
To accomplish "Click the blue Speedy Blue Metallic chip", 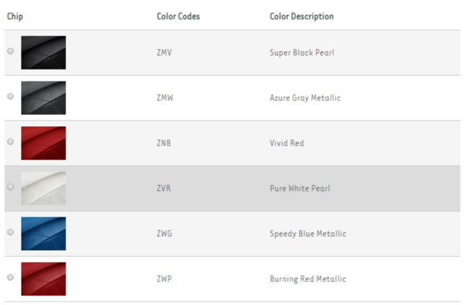I will (x=43, y=234).
